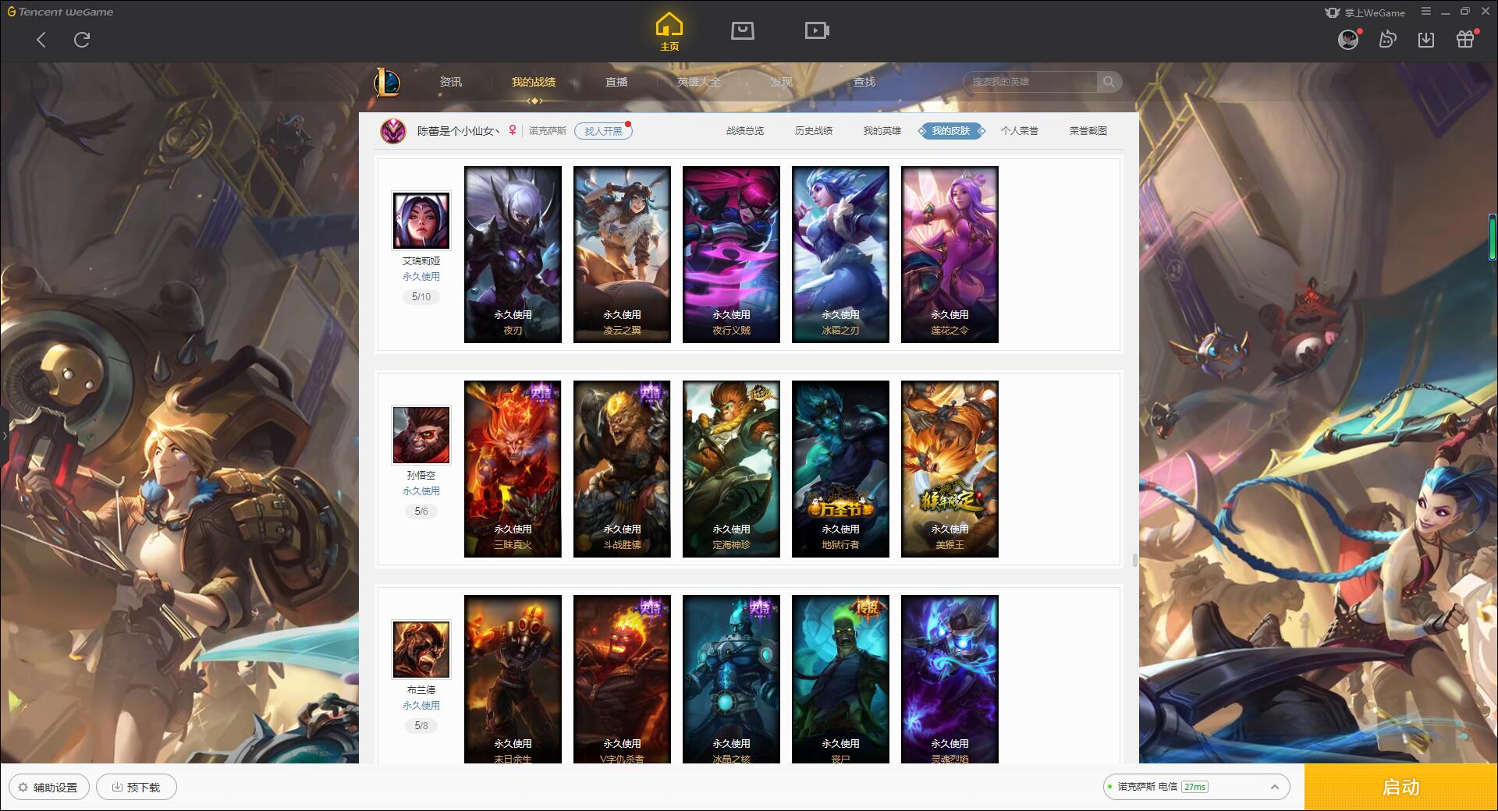This screenshot has width=1498, height=811.
Task: Focus the hero search field
Action: 1031,82
